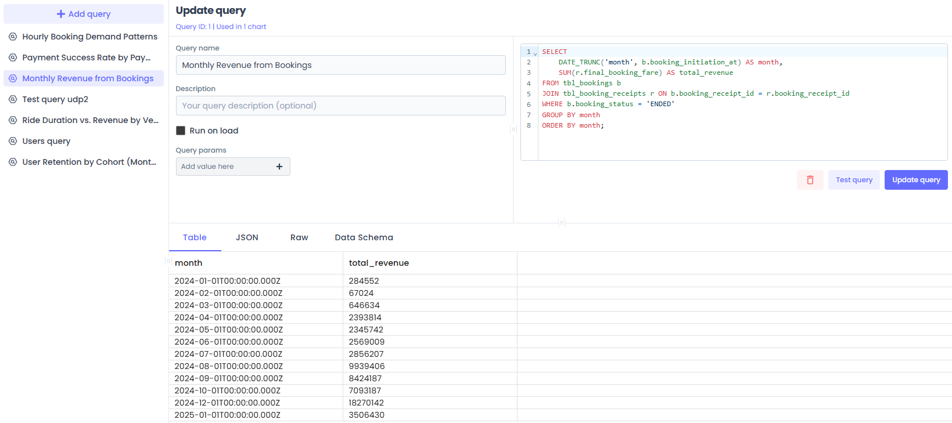Click icon beside User Retention by Cohort

[13, 162]
